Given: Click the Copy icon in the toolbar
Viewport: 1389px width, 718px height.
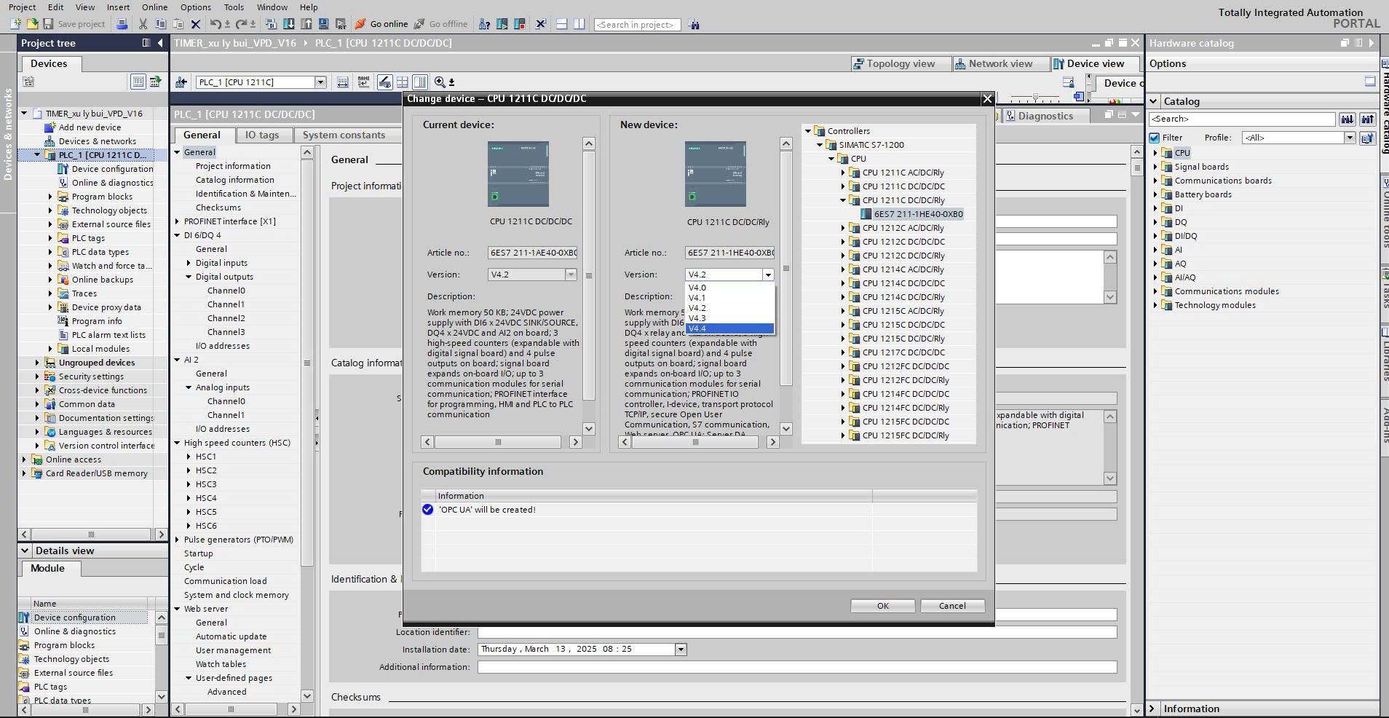Looking at the screenshot, I should pyautogui.click(x=160, y=24).
